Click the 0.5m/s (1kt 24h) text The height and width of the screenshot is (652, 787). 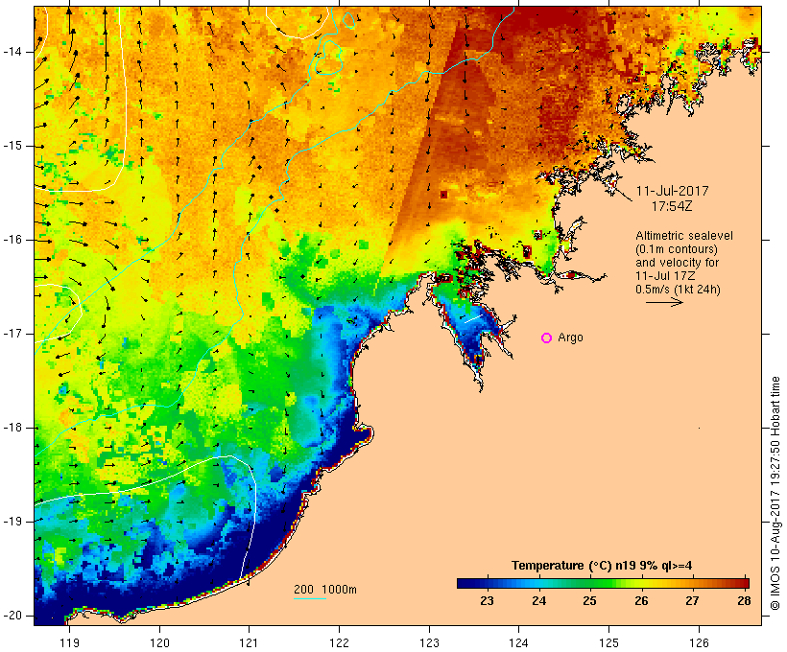[678, 290]
